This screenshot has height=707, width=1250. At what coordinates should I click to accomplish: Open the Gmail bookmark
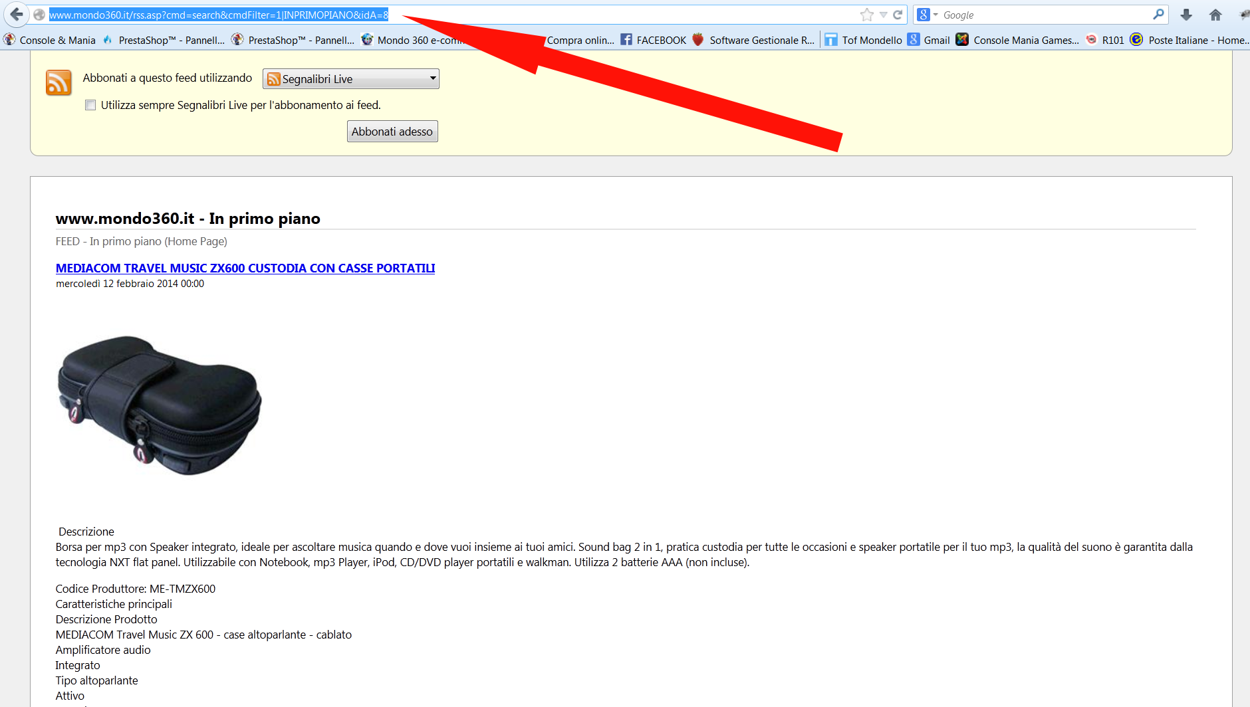(929, 40)
